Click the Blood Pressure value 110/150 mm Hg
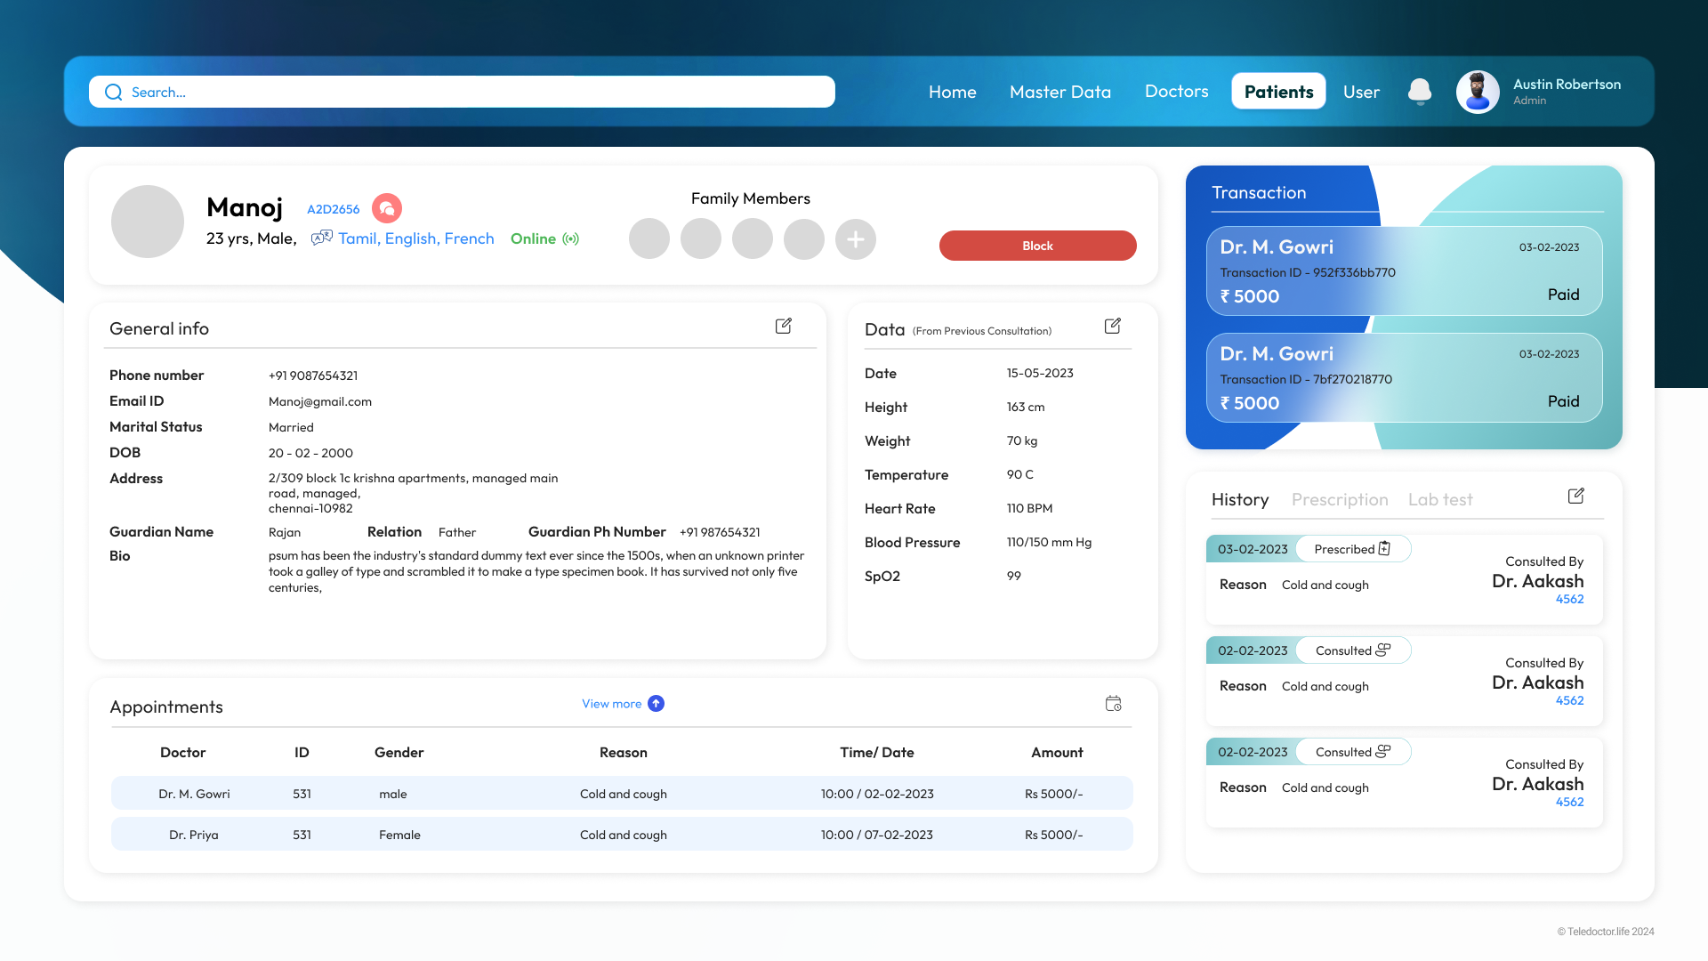 click(x=1049, y=543)
